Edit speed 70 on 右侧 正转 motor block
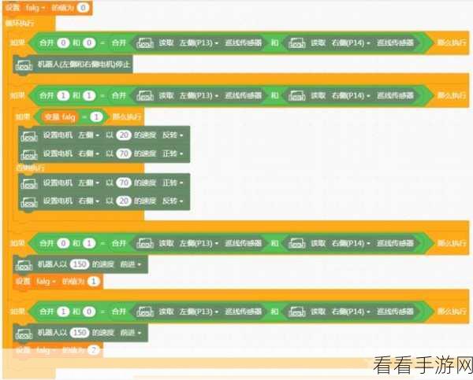This screenshot has height=380, width=473. coord(124,153)
